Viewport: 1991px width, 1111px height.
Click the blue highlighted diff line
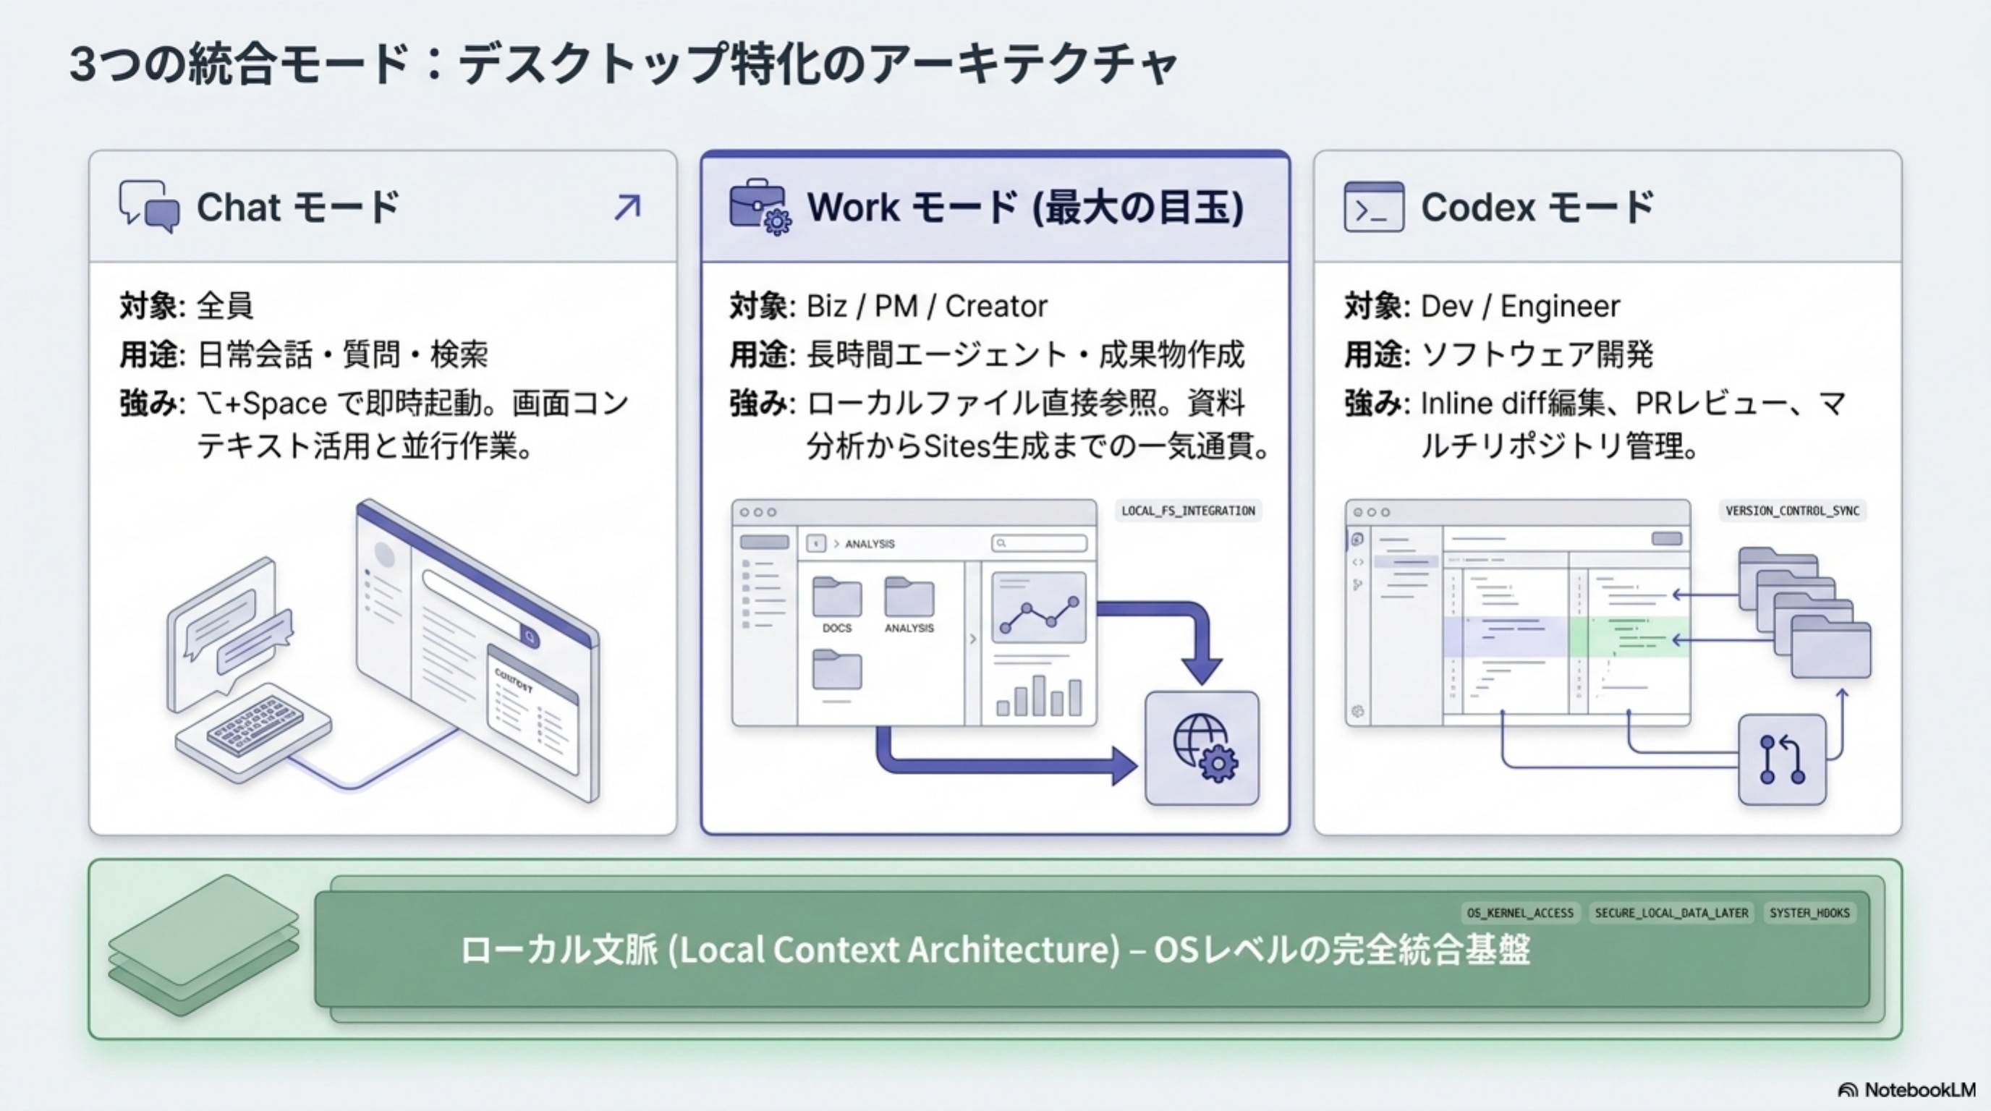coord(1506,637)
